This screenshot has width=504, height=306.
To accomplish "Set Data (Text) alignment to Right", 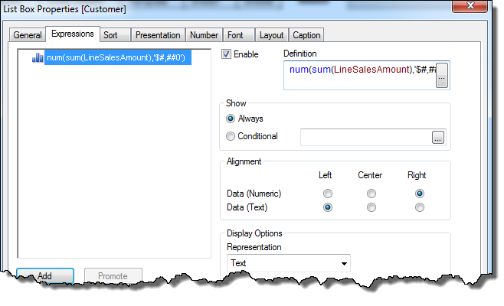I will (420, 207).
